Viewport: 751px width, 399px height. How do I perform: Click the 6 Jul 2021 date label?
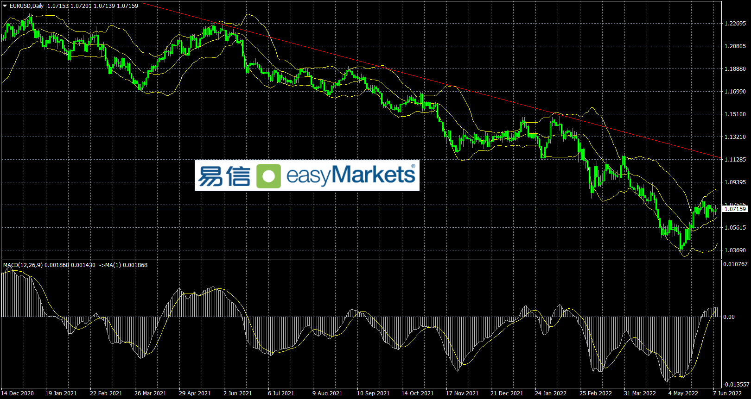[281, 393]
